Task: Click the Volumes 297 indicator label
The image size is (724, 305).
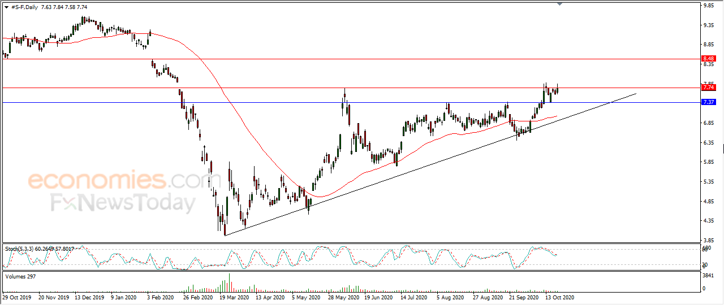Action: click(20, 276)
